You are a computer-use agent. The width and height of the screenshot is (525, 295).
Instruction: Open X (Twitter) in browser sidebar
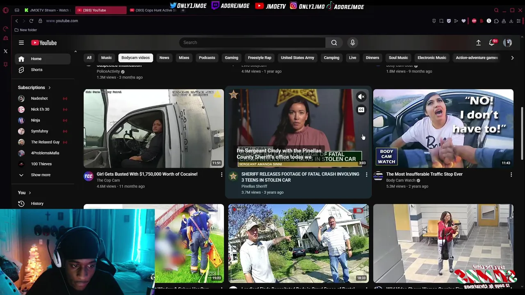click(6, 51)
